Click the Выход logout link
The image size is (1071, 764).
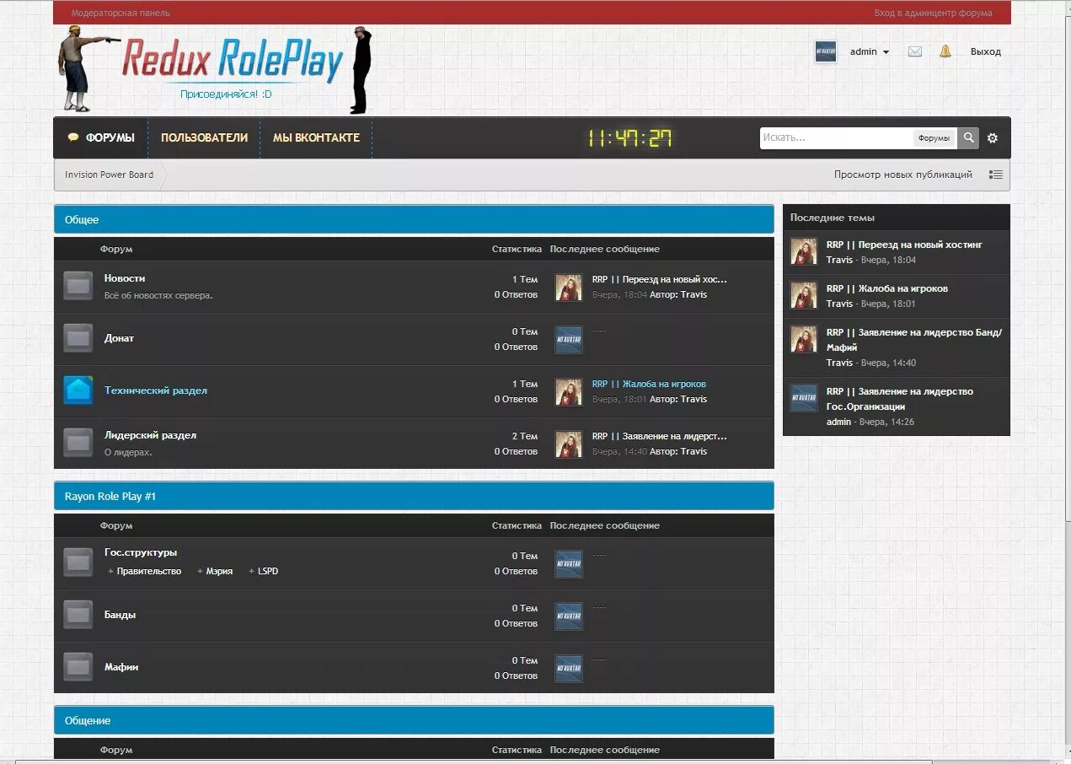click(x=986, y=51)
